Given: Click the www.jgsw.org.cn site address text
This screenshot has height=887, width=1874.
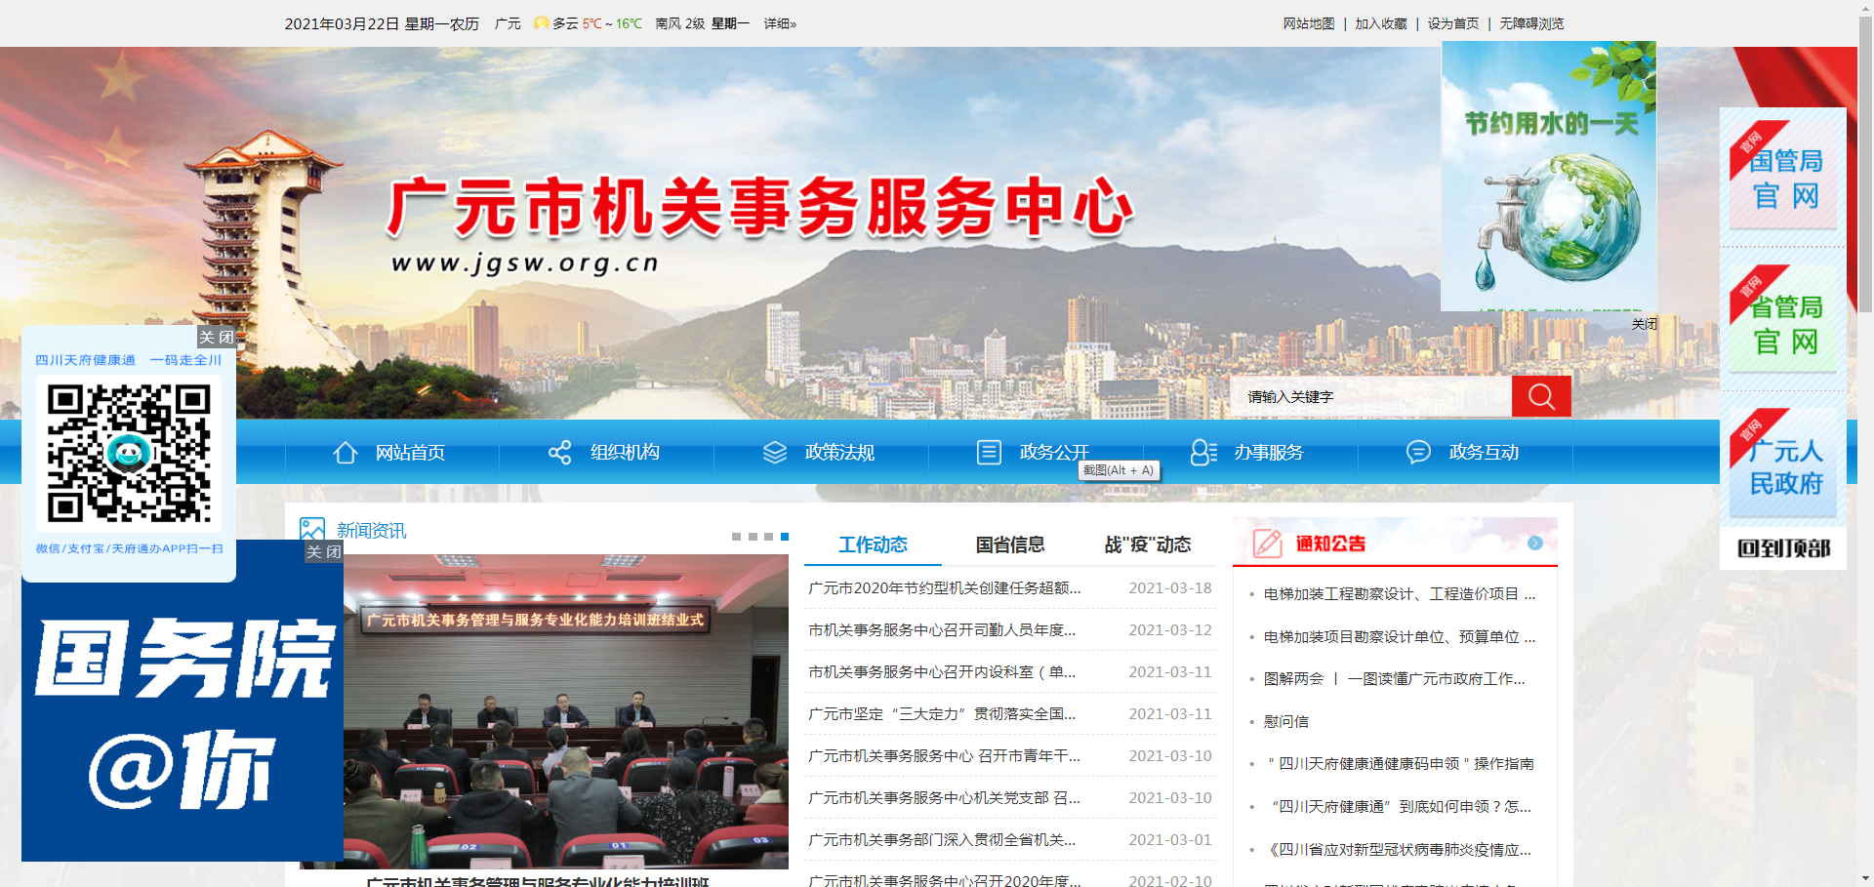Looking at the screenshot, I should pos(525,263).
